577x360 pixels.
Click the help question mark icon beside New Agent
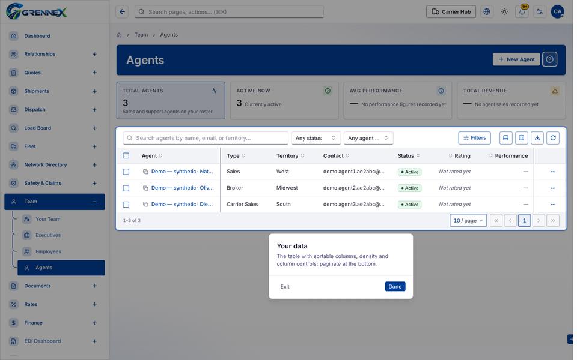pyautogui.click(x=549, y=59)
